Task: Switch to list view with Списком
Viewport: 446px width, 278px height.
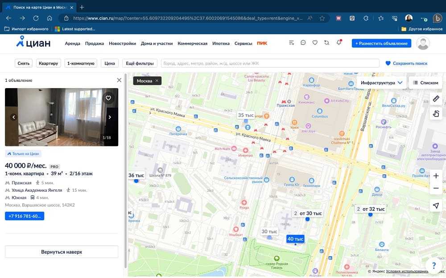Action: pyautogui.click(x=425, y=83)
